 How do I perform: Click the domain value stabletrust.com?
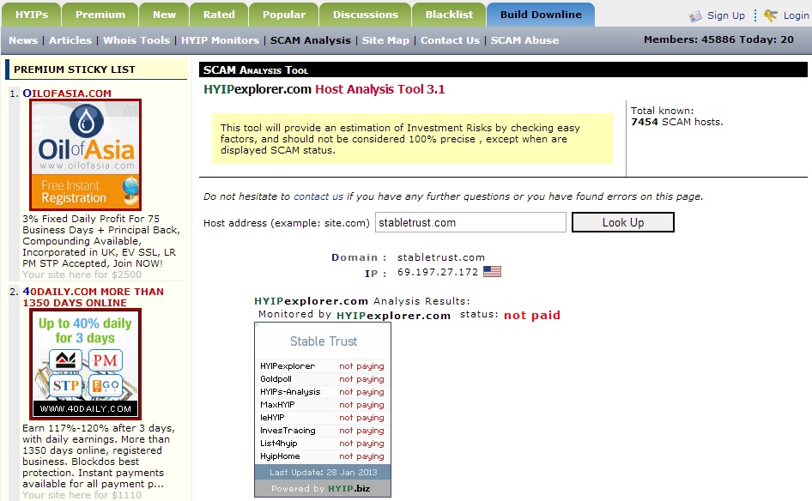[441, 257]
